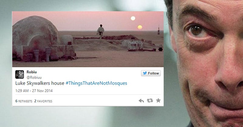Viewport: 243px width, 127px height.
Task: Open the Robiu display name link
Action: [32, 72]
